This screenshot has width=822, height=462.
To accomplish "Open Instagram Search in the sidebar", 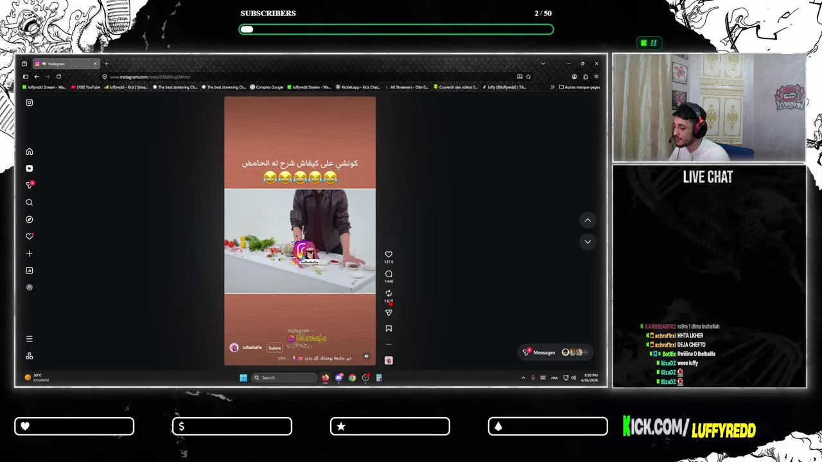I will tap(29, 202).
